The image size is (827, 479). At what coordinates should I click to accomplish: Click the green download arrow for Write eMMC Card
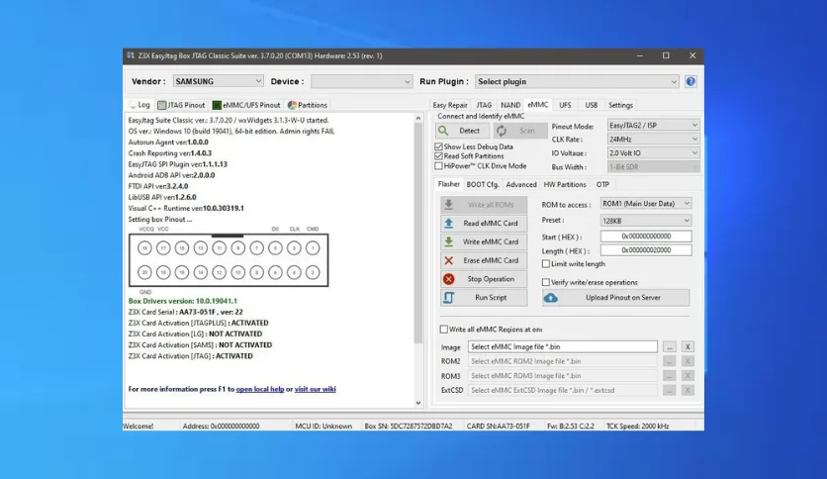pos(449,241)
